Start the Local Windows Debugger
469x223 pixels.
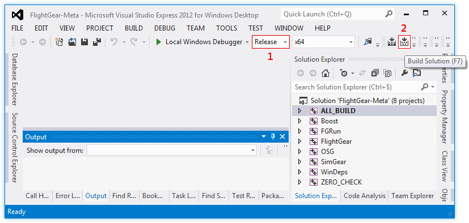point(199,42)
